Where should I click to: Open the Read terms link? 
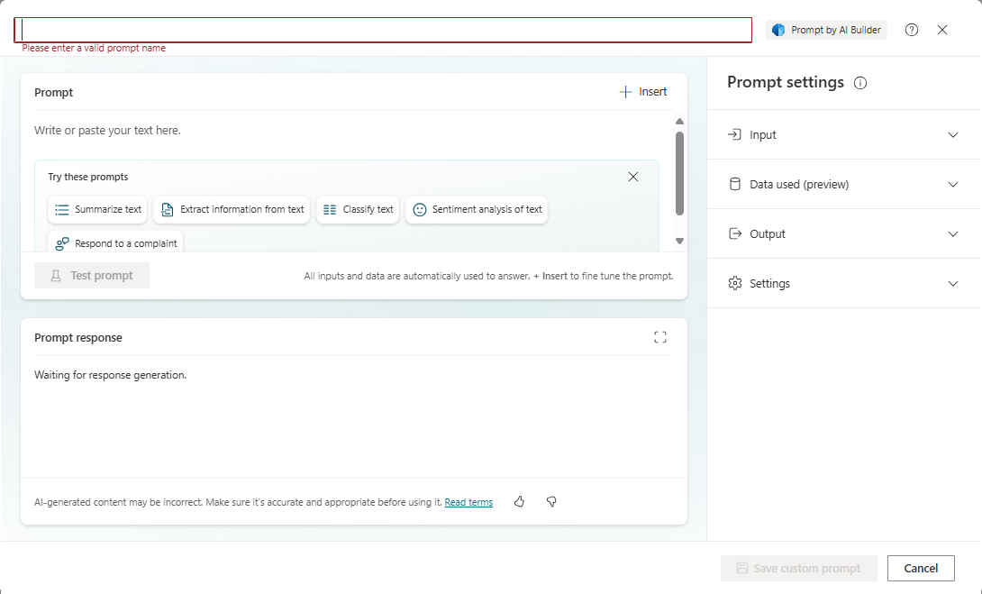pos(468,503)
